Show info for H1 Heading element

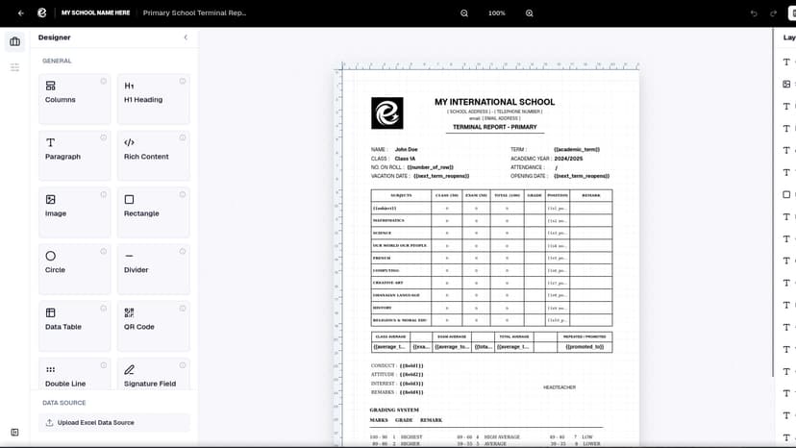pos(183,82)
